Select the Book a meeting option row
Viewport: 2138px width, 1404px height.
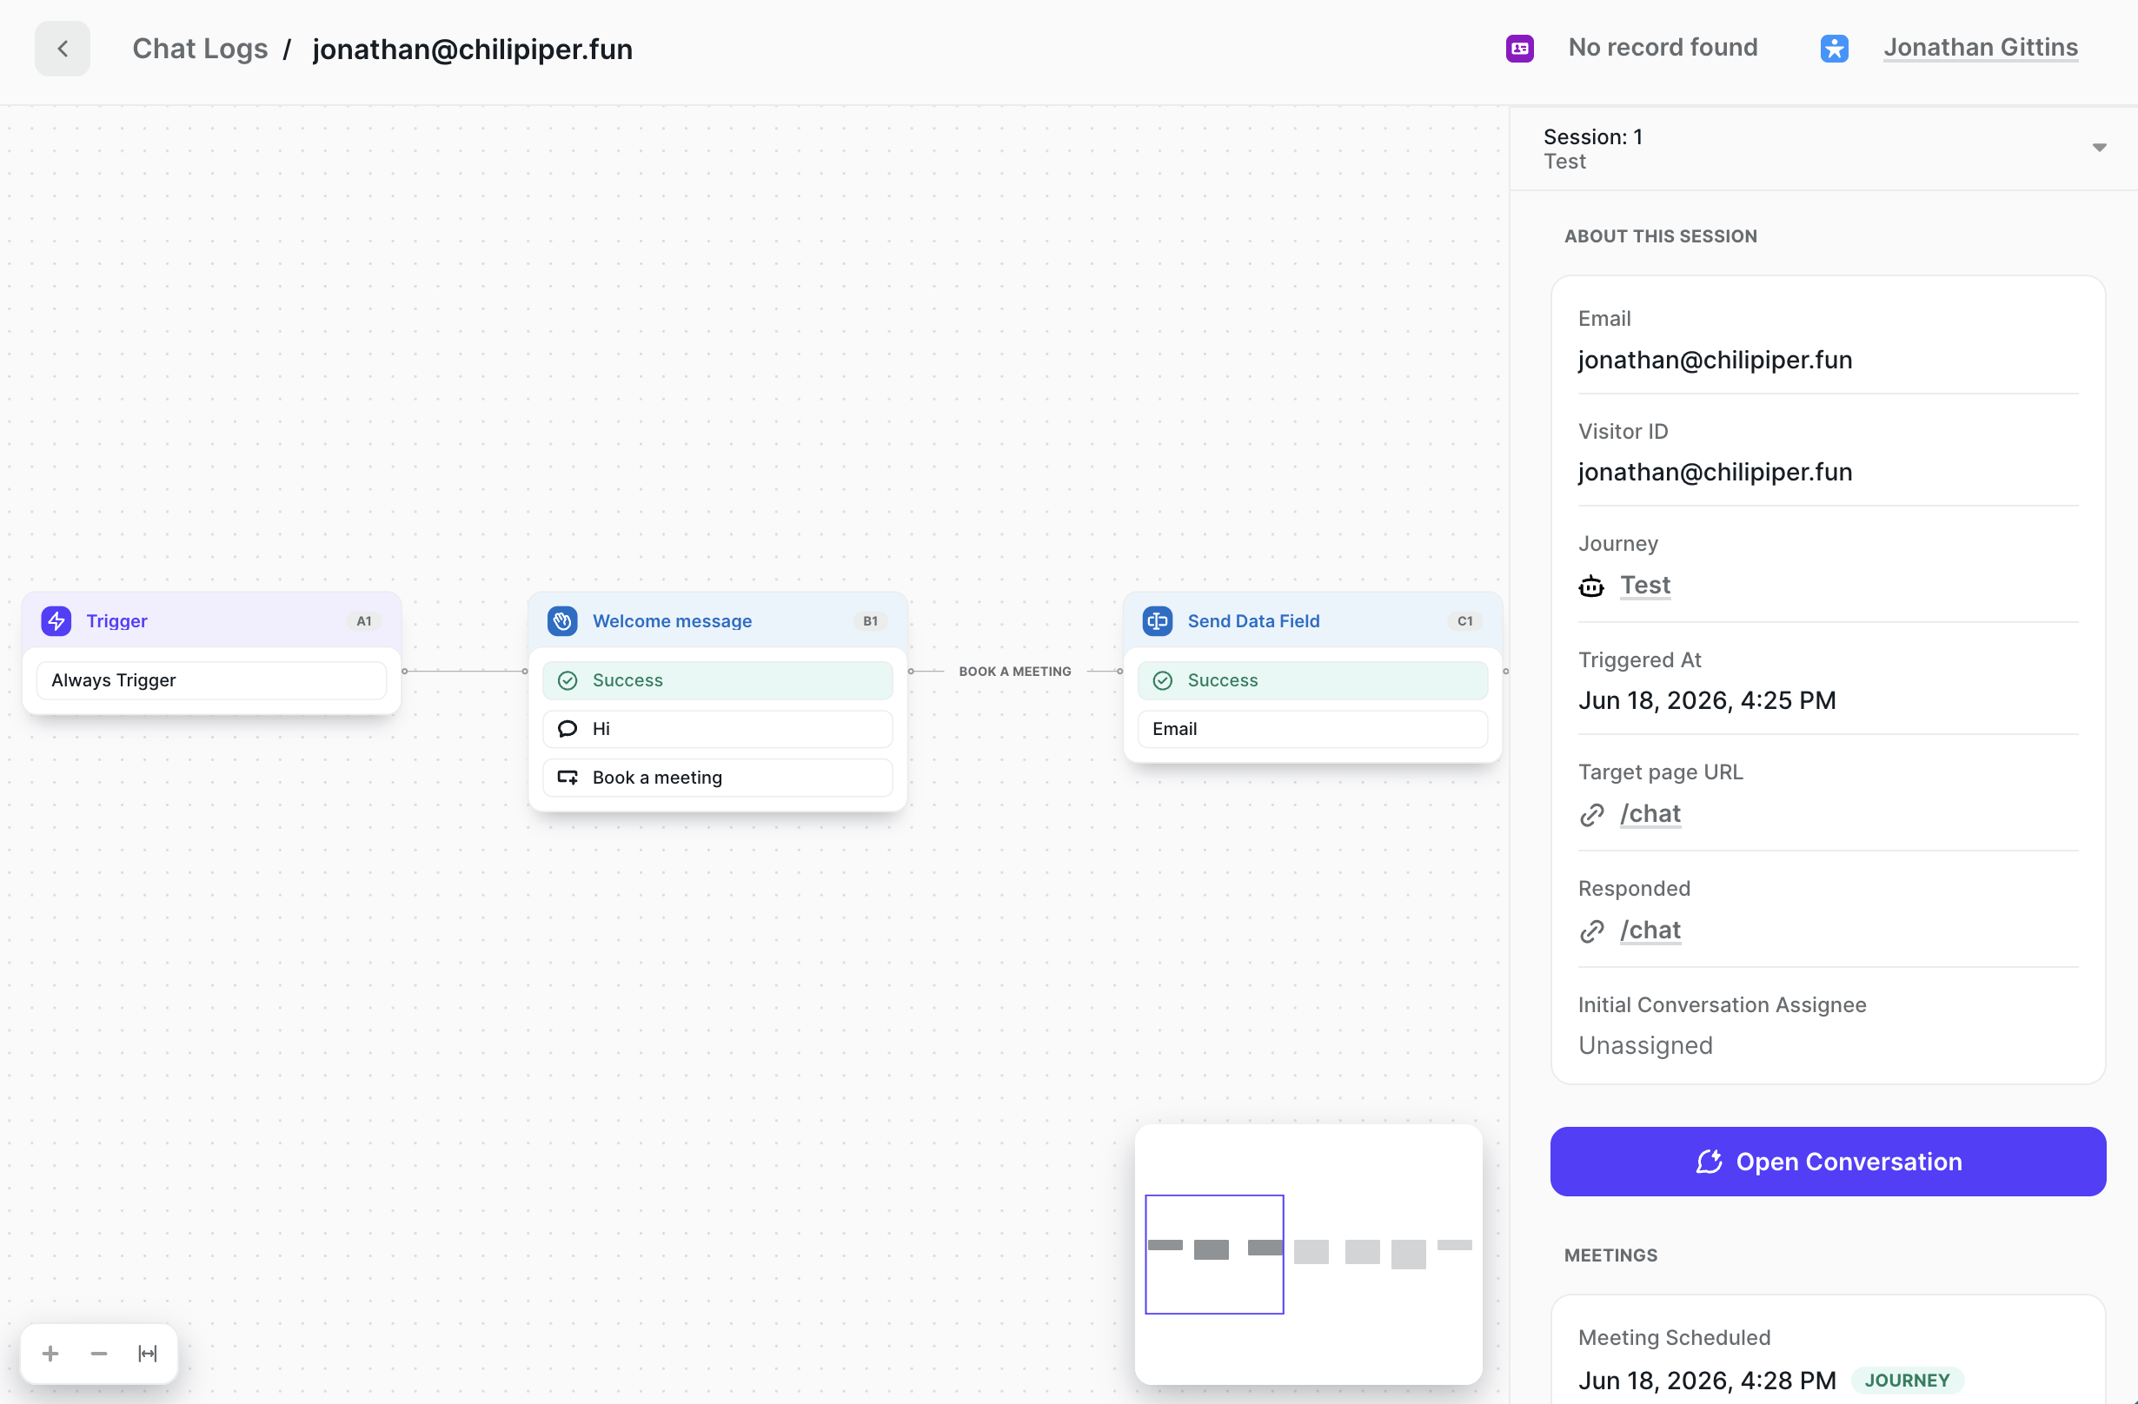point(718,777)
